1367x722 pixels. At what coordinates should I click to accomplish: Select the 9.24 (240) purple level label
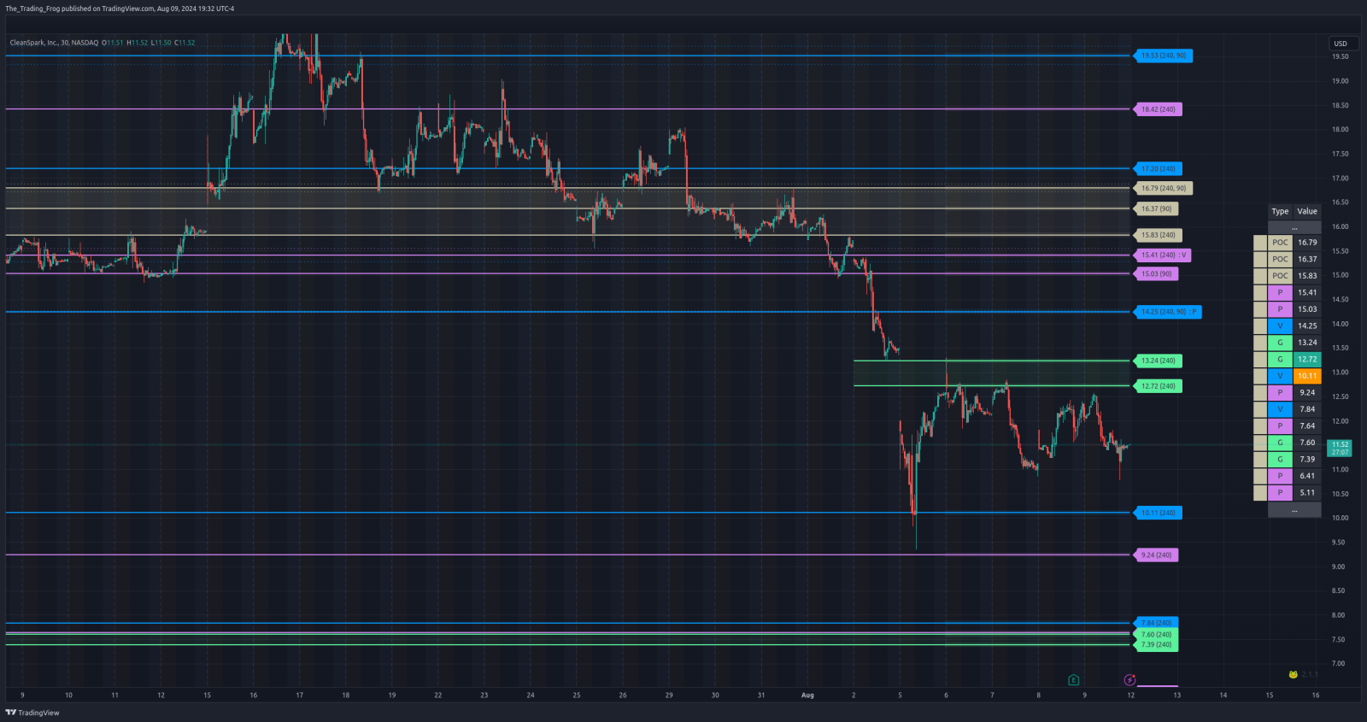1156,555
